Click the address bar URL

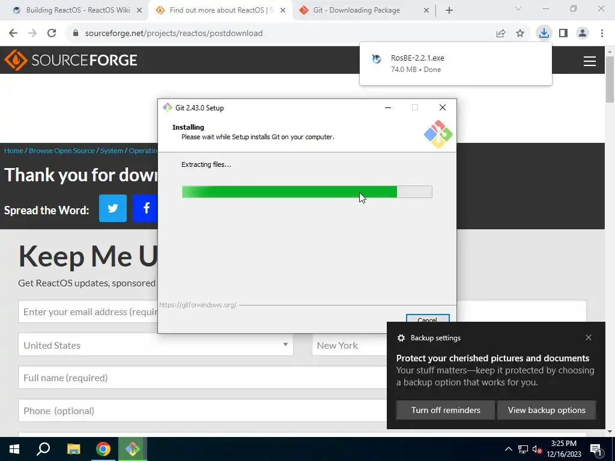(174, 34)
